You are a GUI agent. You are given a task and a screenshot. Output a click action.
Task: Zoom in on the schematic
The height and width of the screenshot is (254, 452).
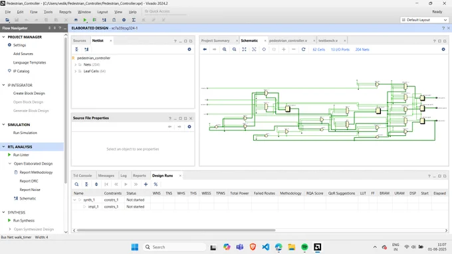(224, 49)
